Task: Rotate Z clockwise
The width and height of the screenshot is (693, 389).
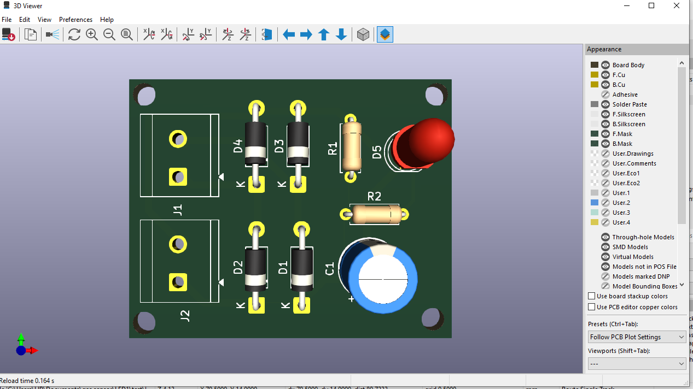Action: 228,35
